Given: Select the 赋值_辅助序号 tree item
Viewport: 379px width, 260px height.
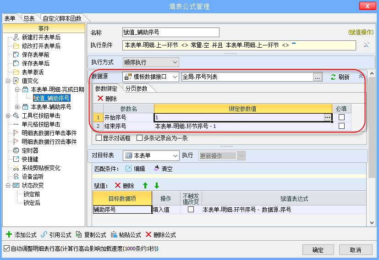Looking at the screenshot, I should pyautogui.click(x=51, y=98).
